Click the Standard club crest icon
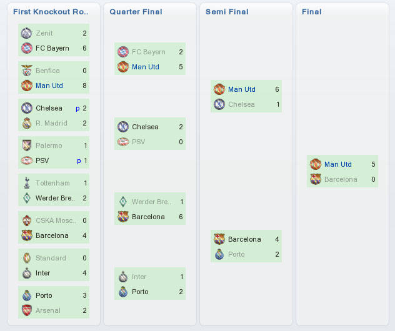 [x=26, y=258]
